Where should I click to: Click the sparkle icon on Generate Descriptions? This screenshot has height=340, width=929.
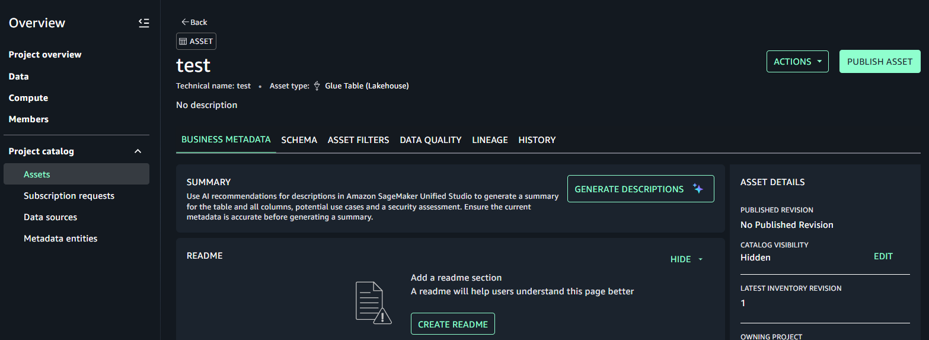click(x=698, y=189)
